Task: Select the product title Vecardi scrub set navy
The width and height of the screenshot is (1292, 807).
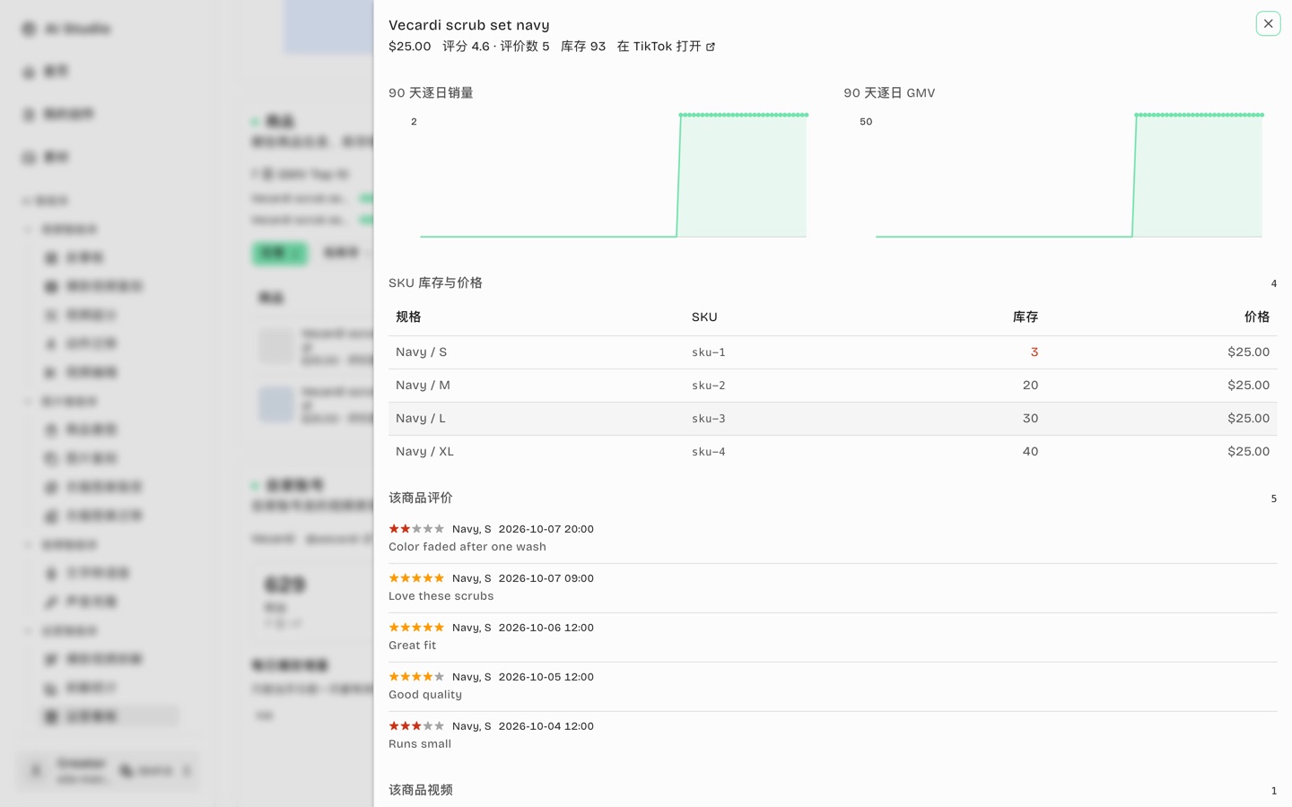Action: (x=469, y=25)
